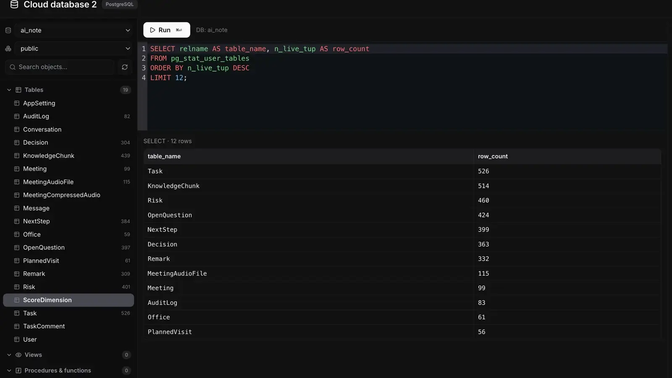Open the ai_note database dropdown

(x=74, y=30)
